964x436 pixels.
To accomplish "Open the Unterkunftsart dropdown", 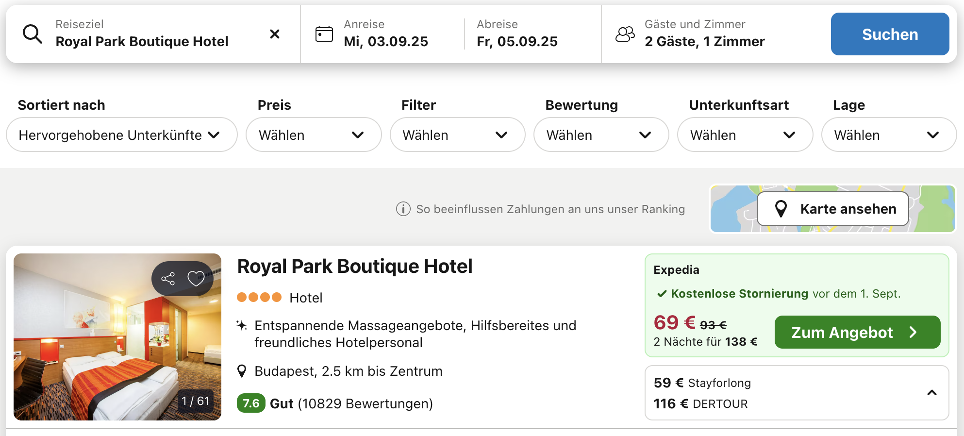I will (745, 134).
